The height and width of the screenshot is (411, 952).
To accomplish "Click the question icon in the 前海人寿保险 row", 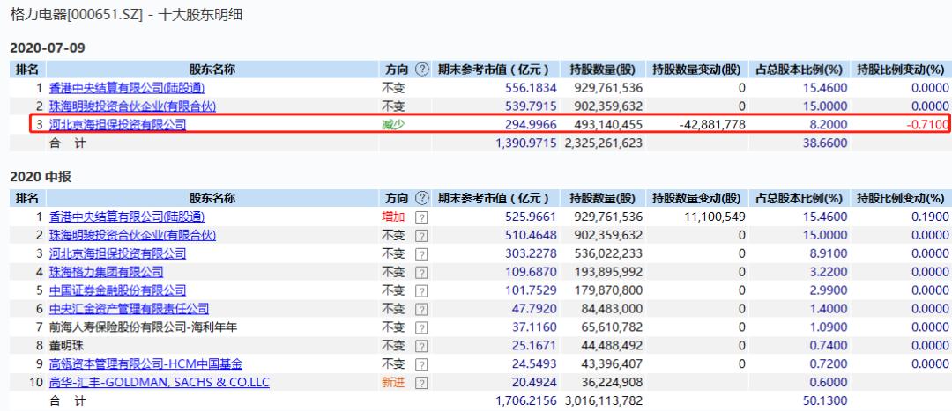I will [421, 328].
